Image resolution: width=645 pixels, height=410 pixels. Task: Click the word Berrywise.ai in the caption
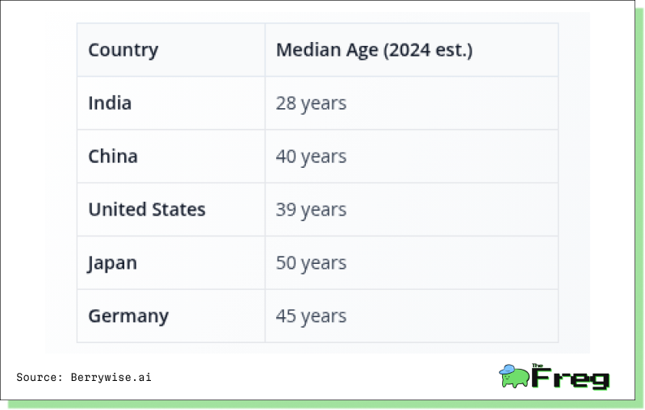(x=111, y=377)
